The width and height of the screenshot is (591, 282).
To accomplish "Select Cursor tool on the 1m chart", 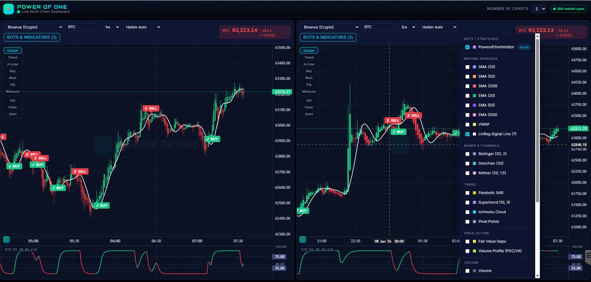I will [13, 51].
